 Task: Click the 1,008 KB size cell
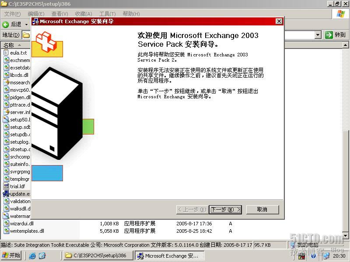pyautogui.click(x=109, y=224)
